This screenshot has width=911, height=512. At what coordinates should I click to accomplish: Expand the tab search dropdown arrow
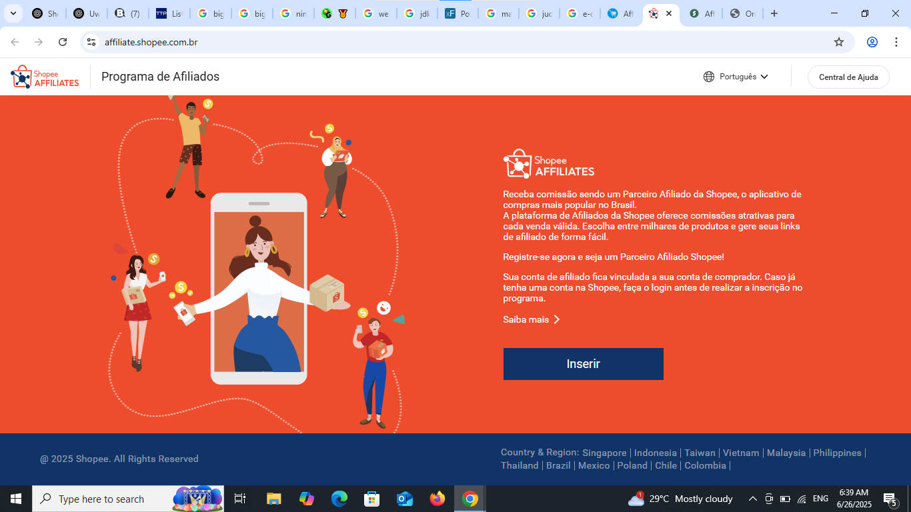(x=13, y=13)
